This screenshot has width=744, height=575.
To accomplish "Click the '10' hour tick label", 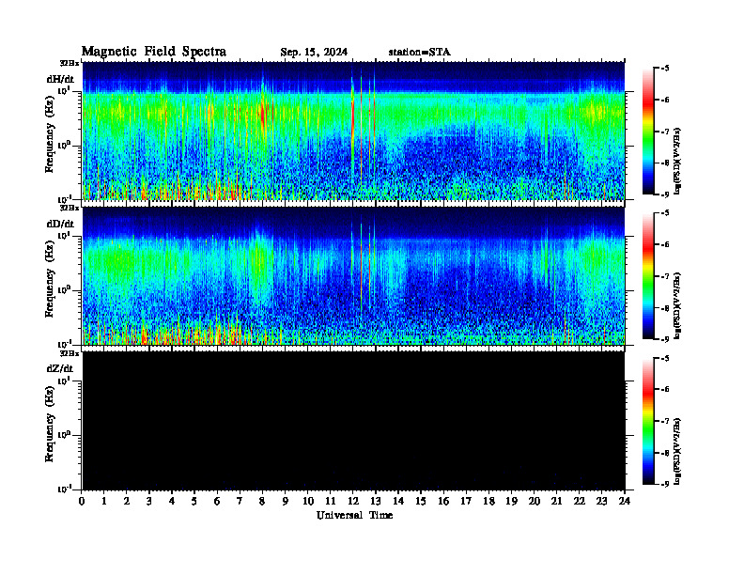I will 308,502.
